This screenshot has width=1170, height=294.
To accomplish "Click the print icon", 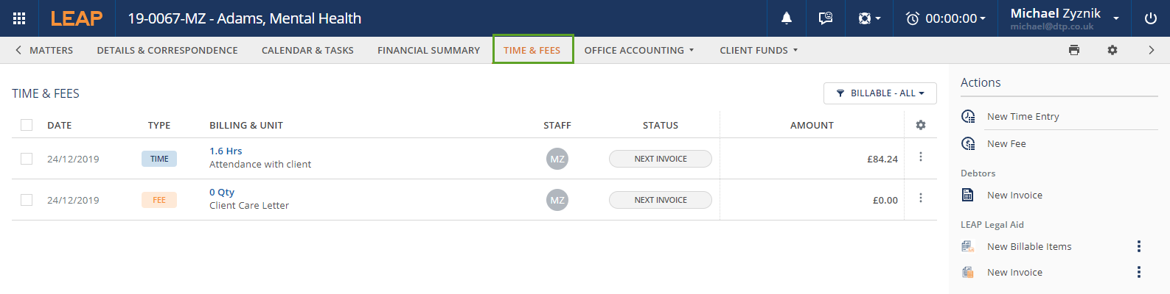I will click(1074, 50).
